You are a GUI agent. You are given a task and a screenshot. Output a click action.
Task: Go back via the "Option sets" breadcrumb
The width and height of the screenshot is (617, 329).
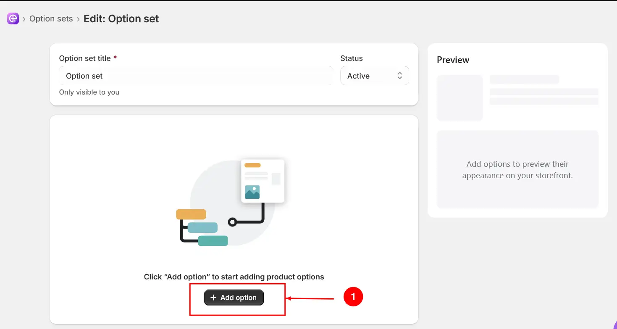pos(51,19)
